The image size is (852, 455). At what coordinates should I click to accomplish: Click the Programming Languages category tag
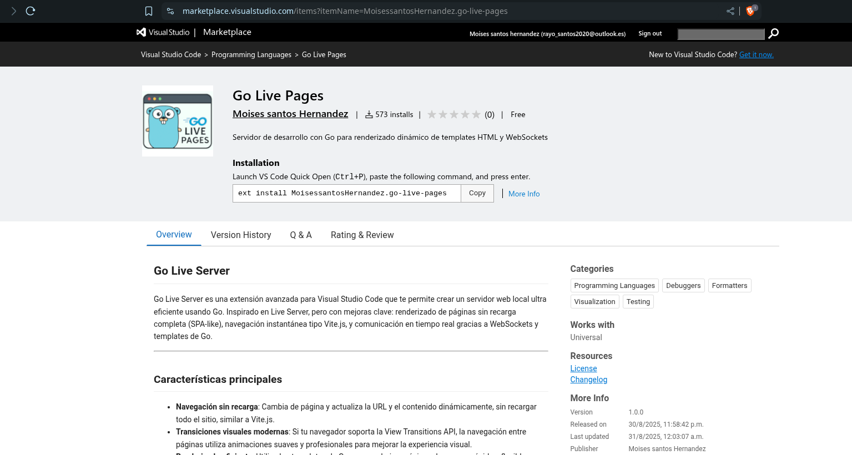[614, 285]
